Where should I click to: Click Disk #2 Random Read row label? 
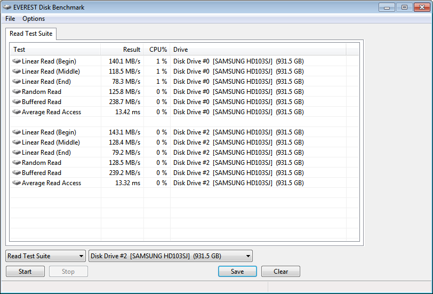pos(42,162)
